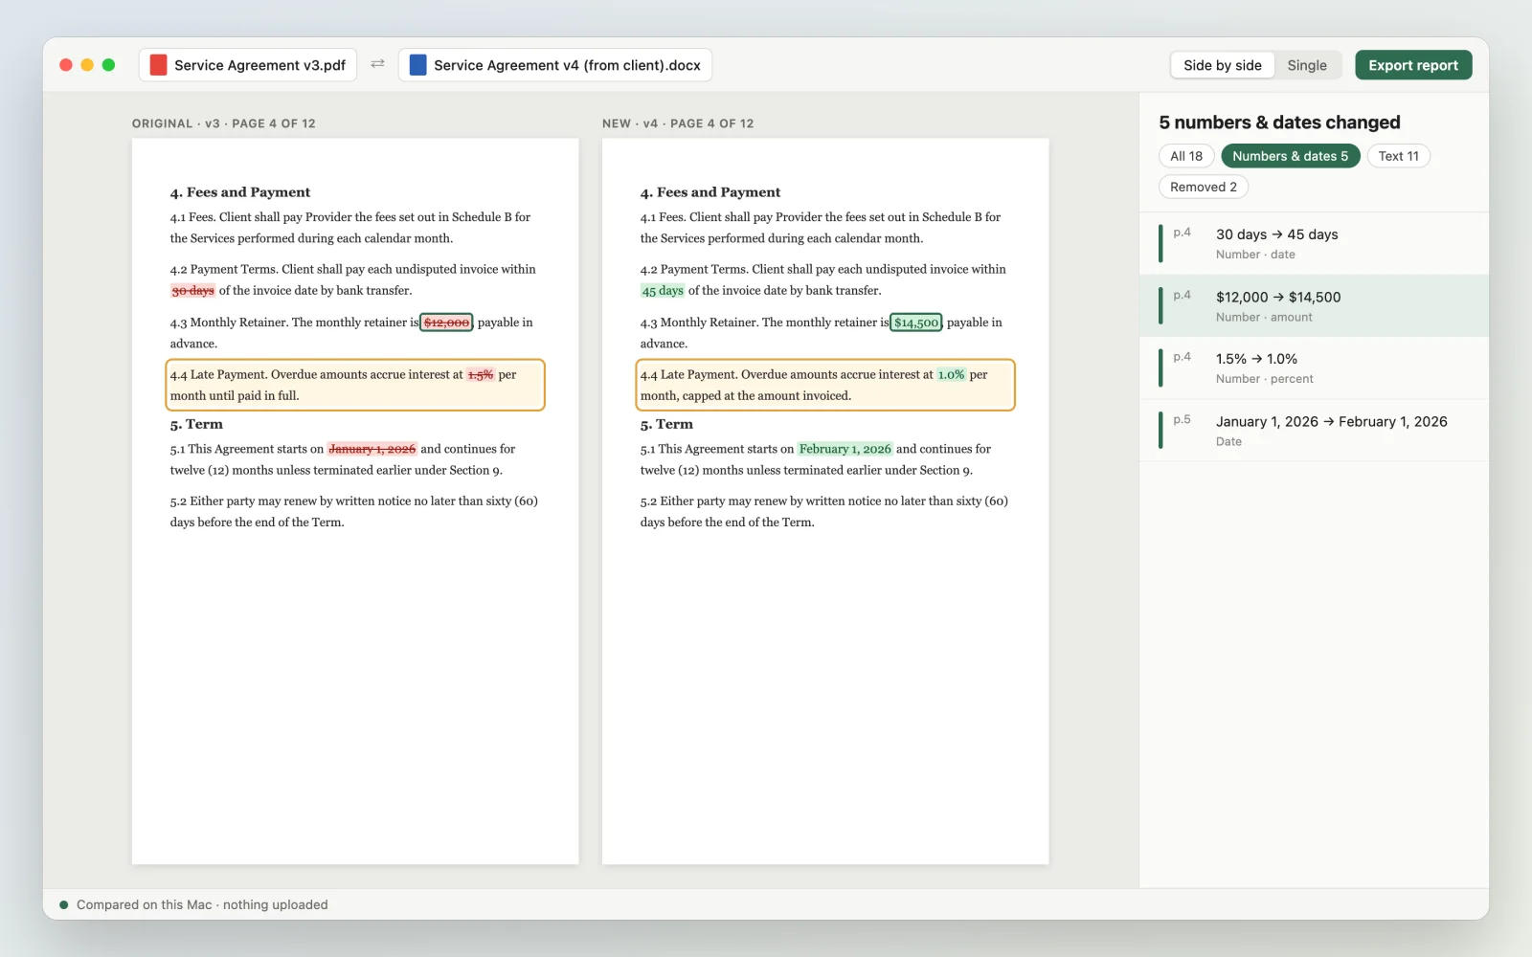Click the green status dot in footer
The width and height of the screenshot is (1532, 957).
[64, 904]
